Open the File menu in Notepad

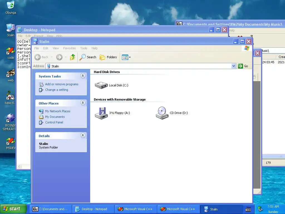point(20,36)
